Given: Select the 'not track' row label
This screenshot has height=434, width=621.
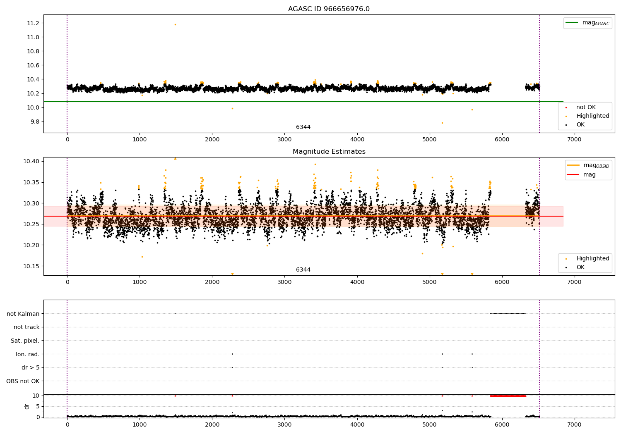Looking at the screenshot, I should pos(26,327).
